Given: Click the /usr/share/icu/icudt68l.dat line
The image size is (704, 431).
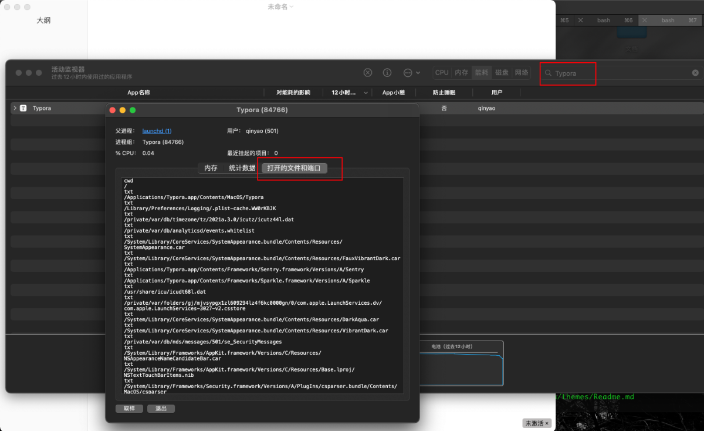Looking at the screenshot, I should pyautogui.click(x=165, y=292).
